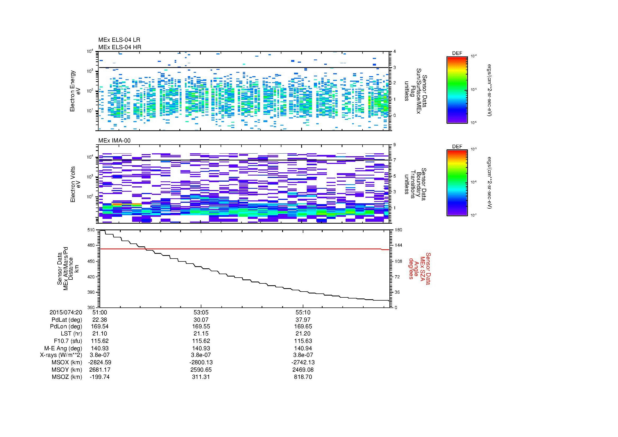Screen dimensions: 618x437
Task: Click the LST value 21.15
Action: pyautogui.click(x=201, y=334)
